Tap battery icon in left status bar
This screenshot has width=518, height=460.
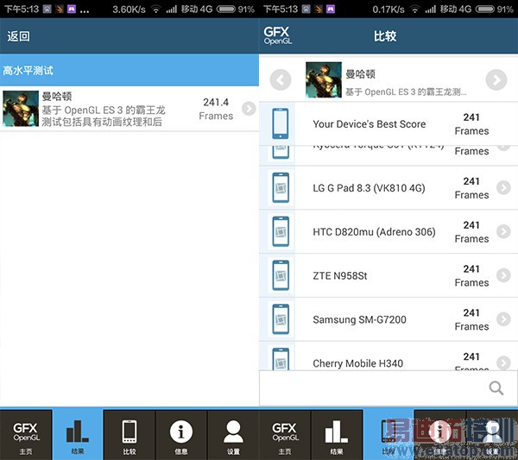[x=226, y=9]
